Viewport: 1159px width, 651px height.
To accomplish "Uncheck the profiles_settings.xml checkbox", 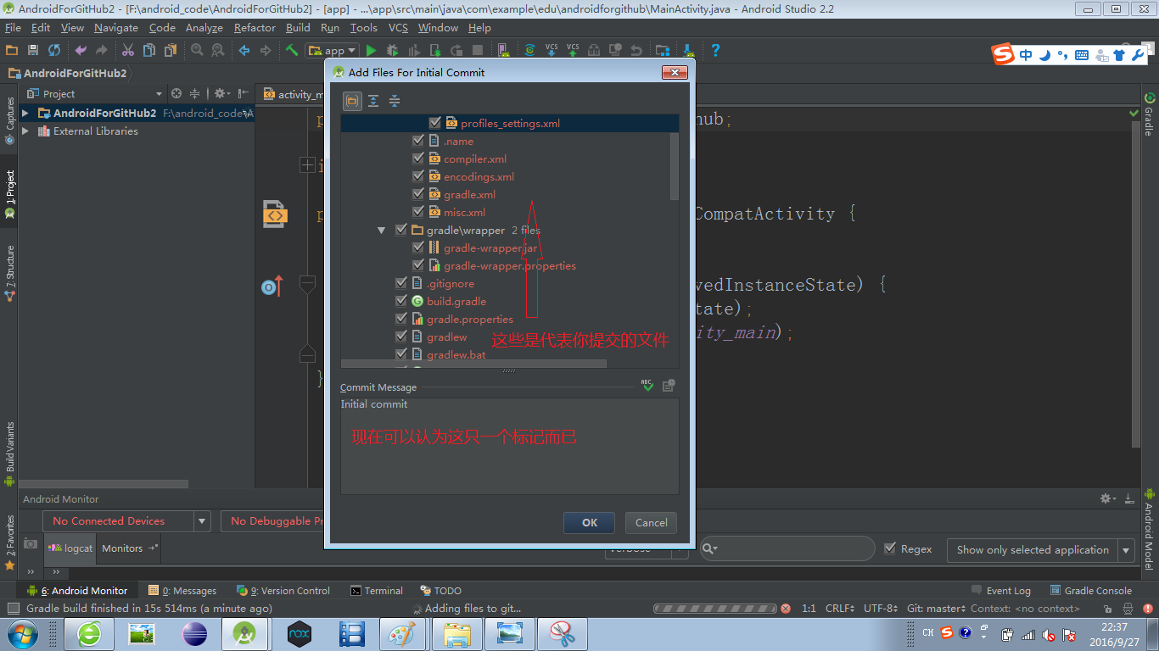I will (435, 123).
